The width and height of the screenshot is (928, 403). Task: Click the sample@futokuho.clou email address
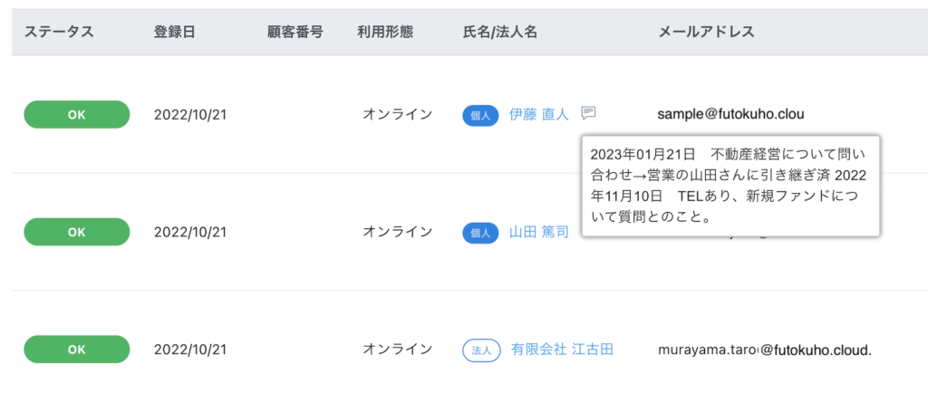tap(730, 114)
